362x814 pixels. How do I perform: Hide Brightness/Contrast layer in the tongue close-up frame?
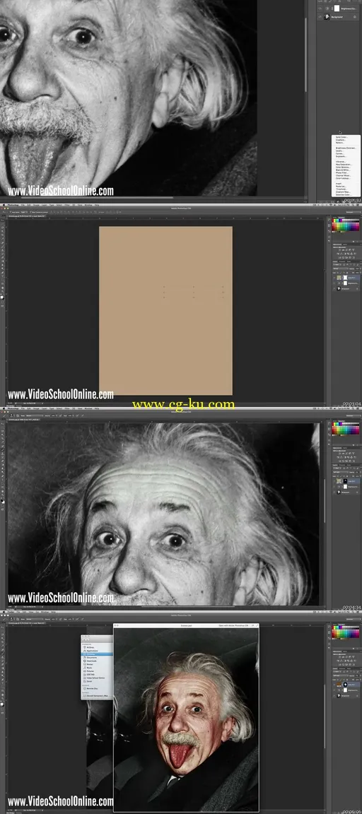point(320,8)
